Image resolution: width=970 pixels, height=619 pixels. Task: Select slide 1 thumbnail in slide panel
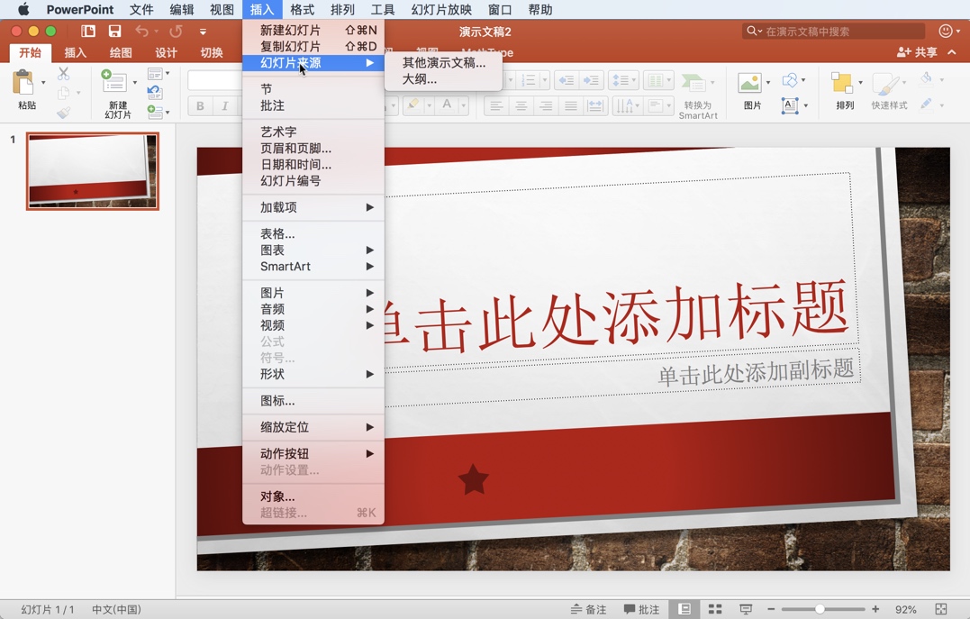tap(94, 171)
